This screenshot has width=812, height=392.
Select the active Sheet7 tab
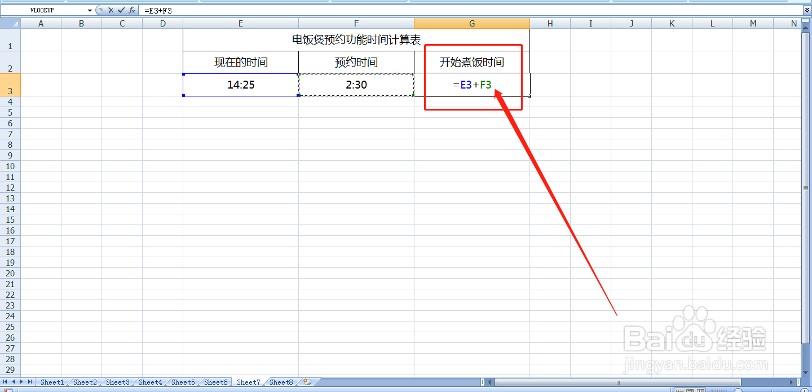(x=248, y=382)
